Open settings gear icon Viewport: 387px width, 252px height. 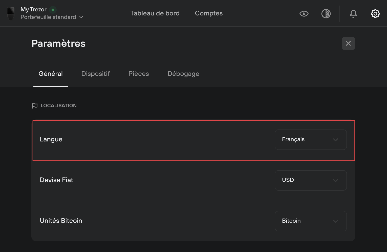click(375, 14)
